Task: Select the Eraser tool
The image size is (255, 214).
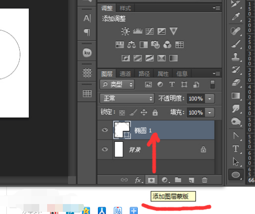Action: tap(236, 82)
